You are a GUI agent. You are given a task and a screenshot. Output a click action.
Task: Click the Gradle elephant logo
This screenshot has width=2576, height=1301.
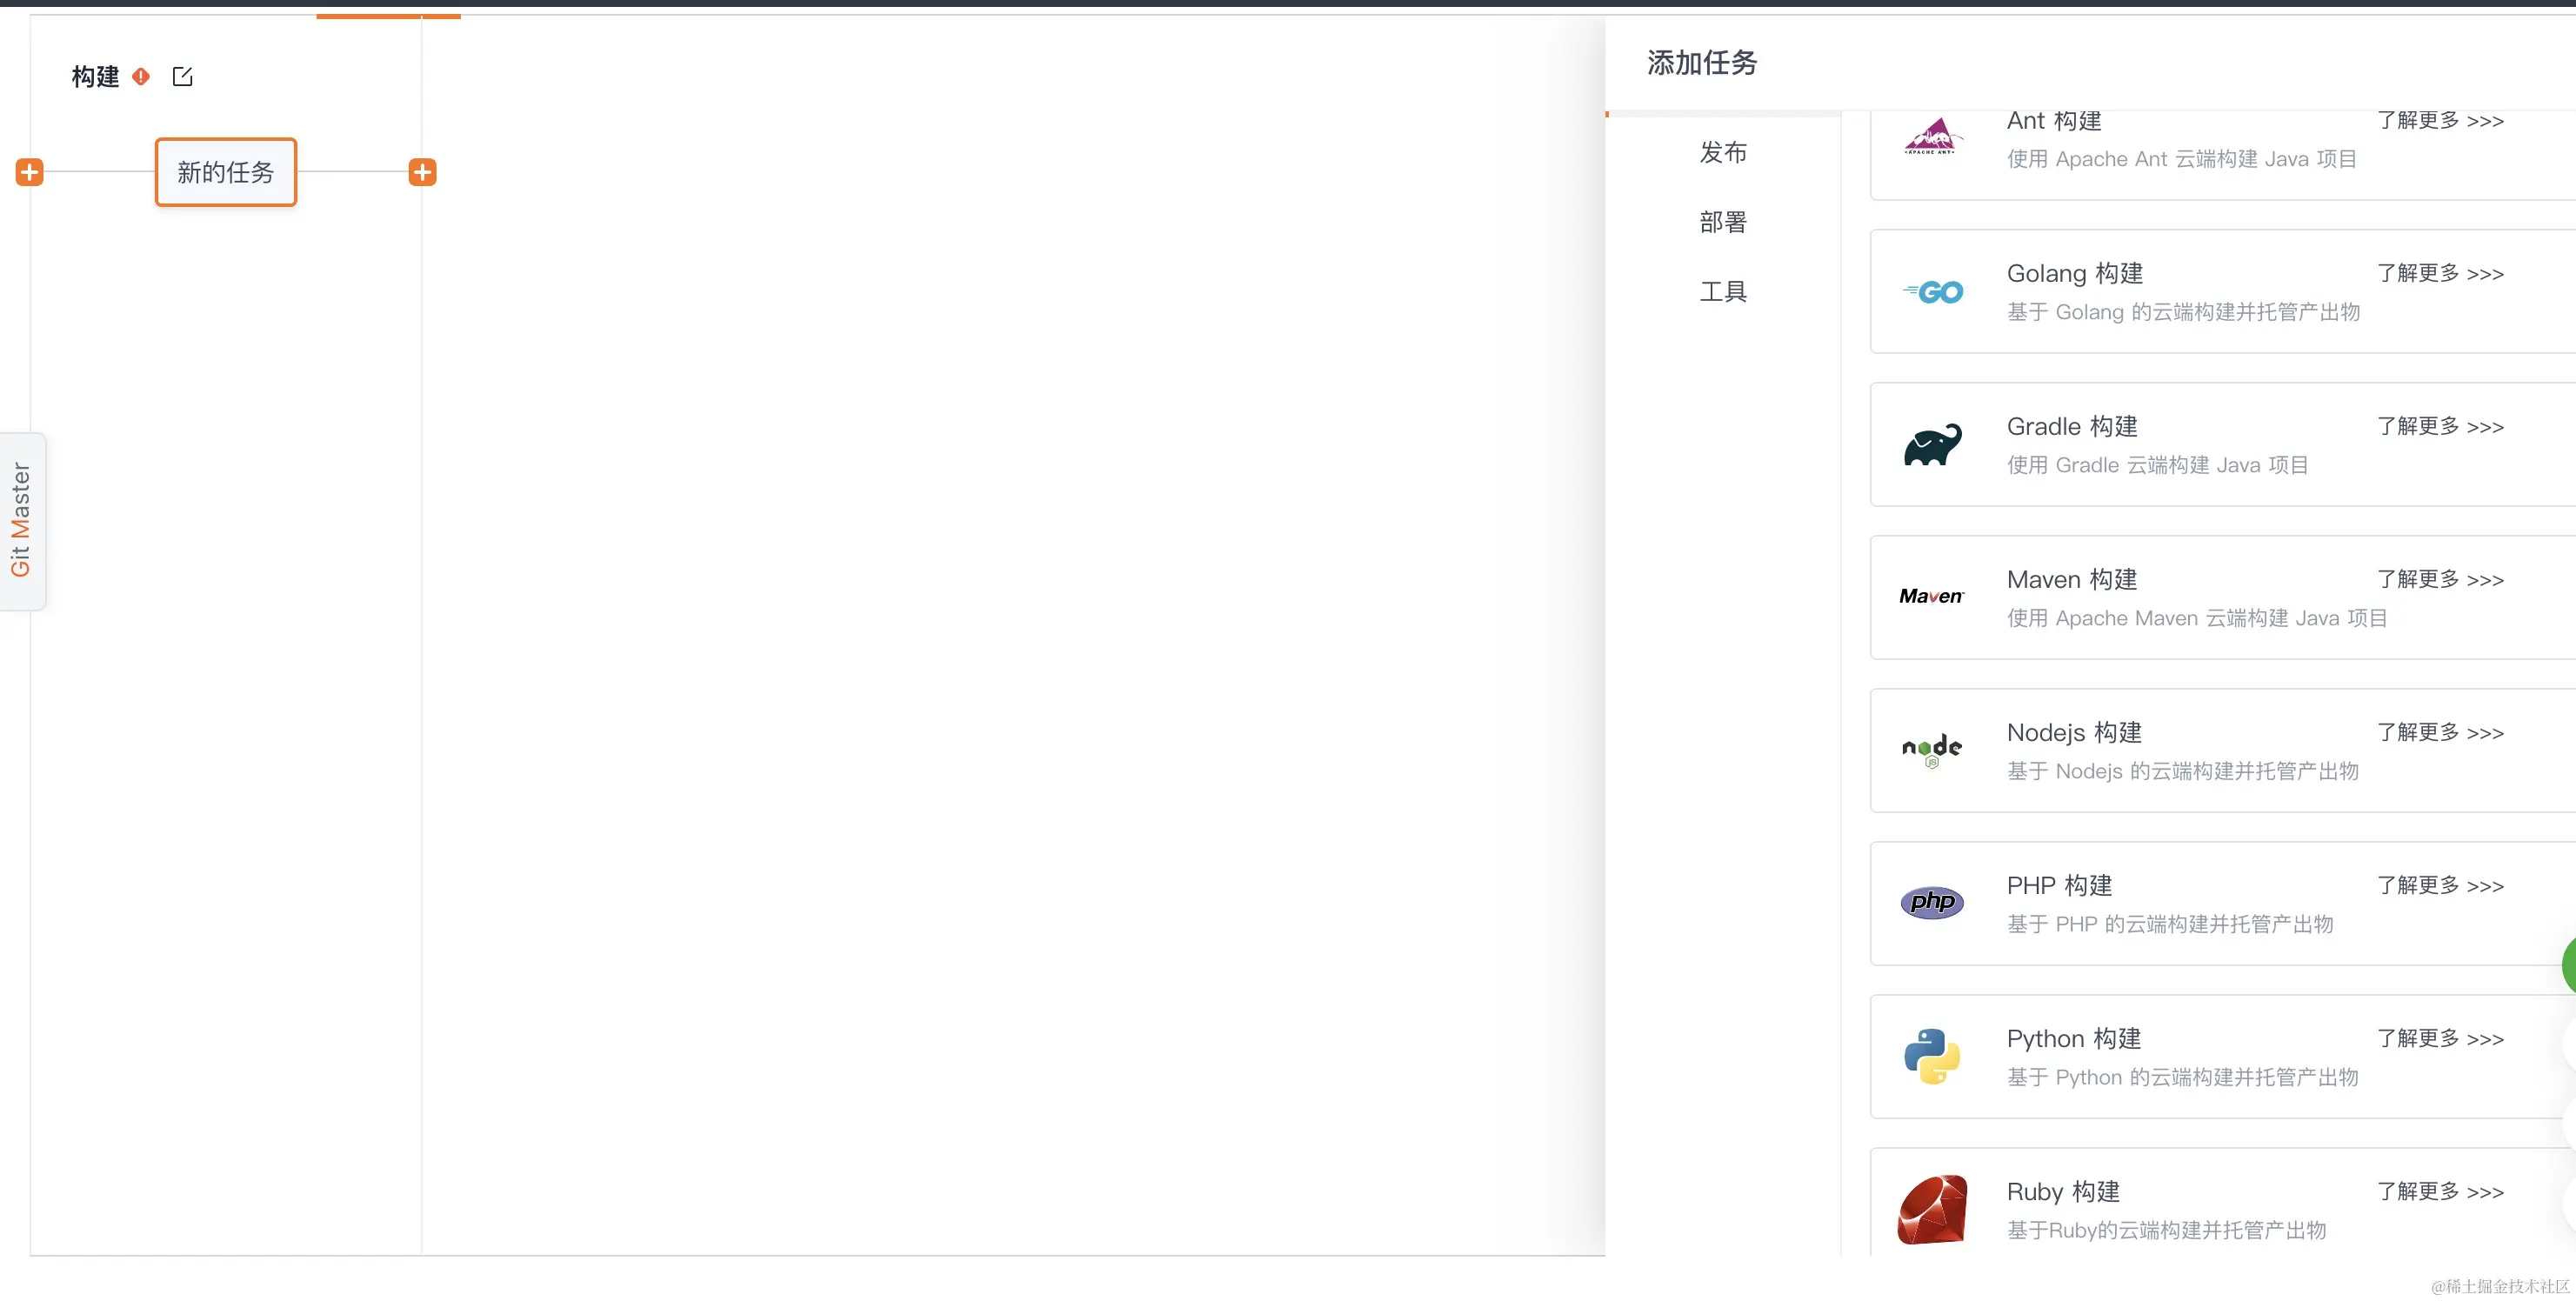click(x=1932, y=445)
